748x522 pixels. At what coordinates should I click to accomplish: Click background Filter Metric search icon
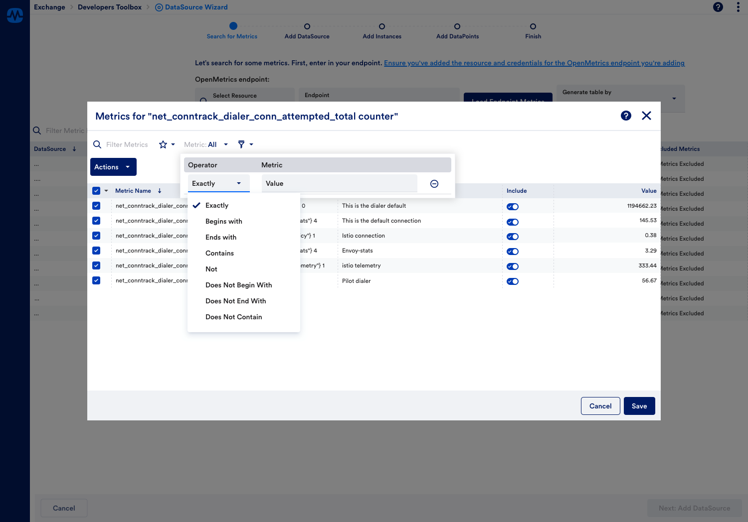point(37,130)
